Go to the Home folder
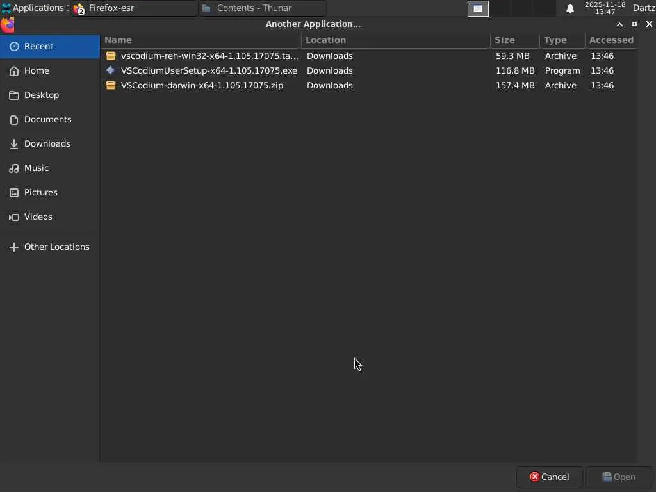 coord(50,70)
